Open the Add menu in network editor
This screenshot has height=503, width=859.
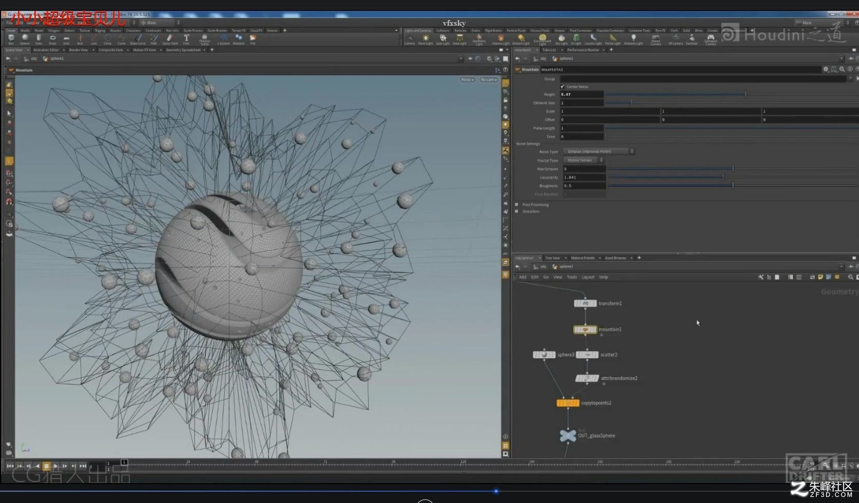click(x=522, y=277)
